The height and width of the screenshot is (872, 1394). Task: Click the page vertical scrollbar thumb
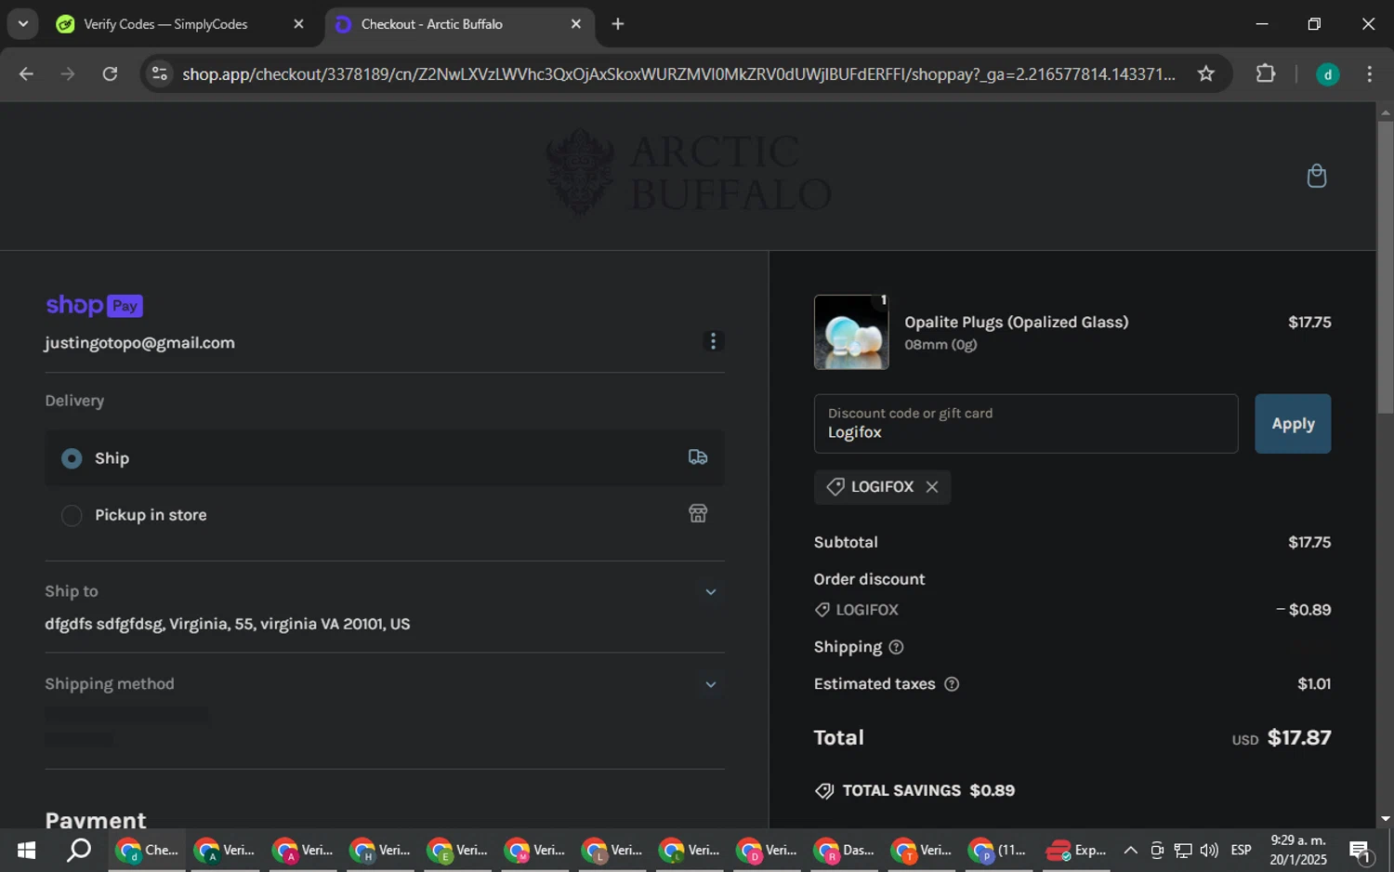click(1385, 267)
